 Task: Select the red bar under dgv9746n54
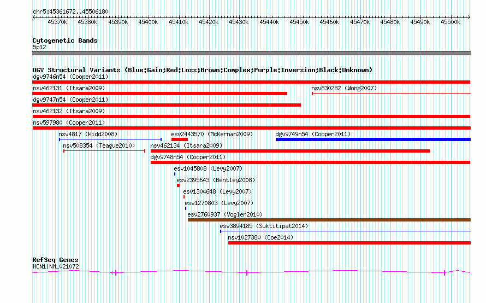[251, 82]
